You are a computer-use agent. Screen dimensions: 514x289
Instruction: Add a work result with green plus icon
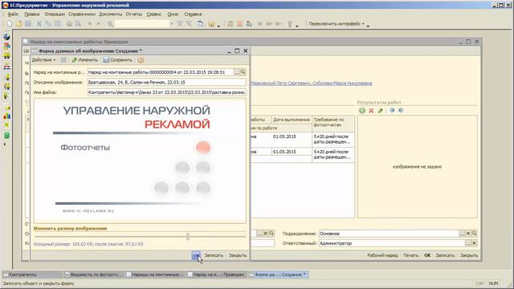pyautogui.click(x=362, y=111)
